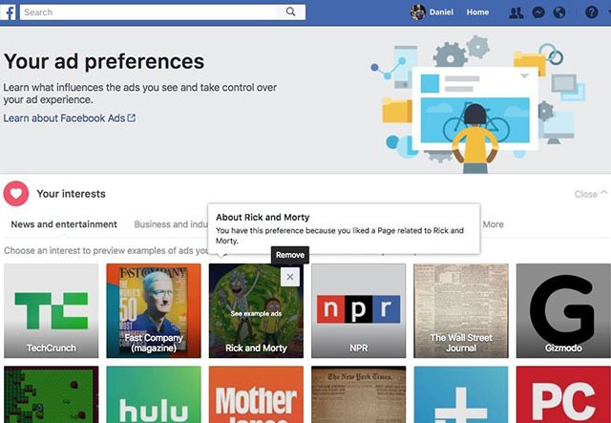Click the heart icon beside Your interests

[16, 194]
